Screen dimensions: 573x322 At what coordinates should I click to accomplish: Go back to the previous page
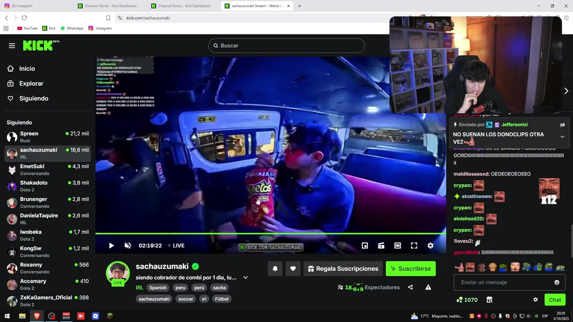[x=6, y=18]
